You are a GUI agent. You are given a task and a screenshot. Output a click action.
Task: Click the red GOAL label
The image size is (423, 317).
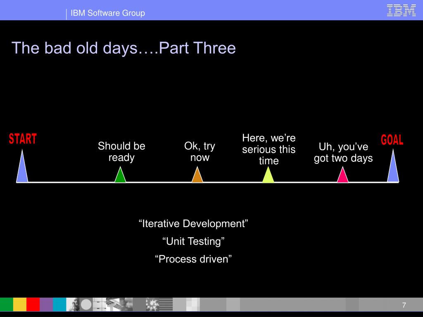pos(392,140)
